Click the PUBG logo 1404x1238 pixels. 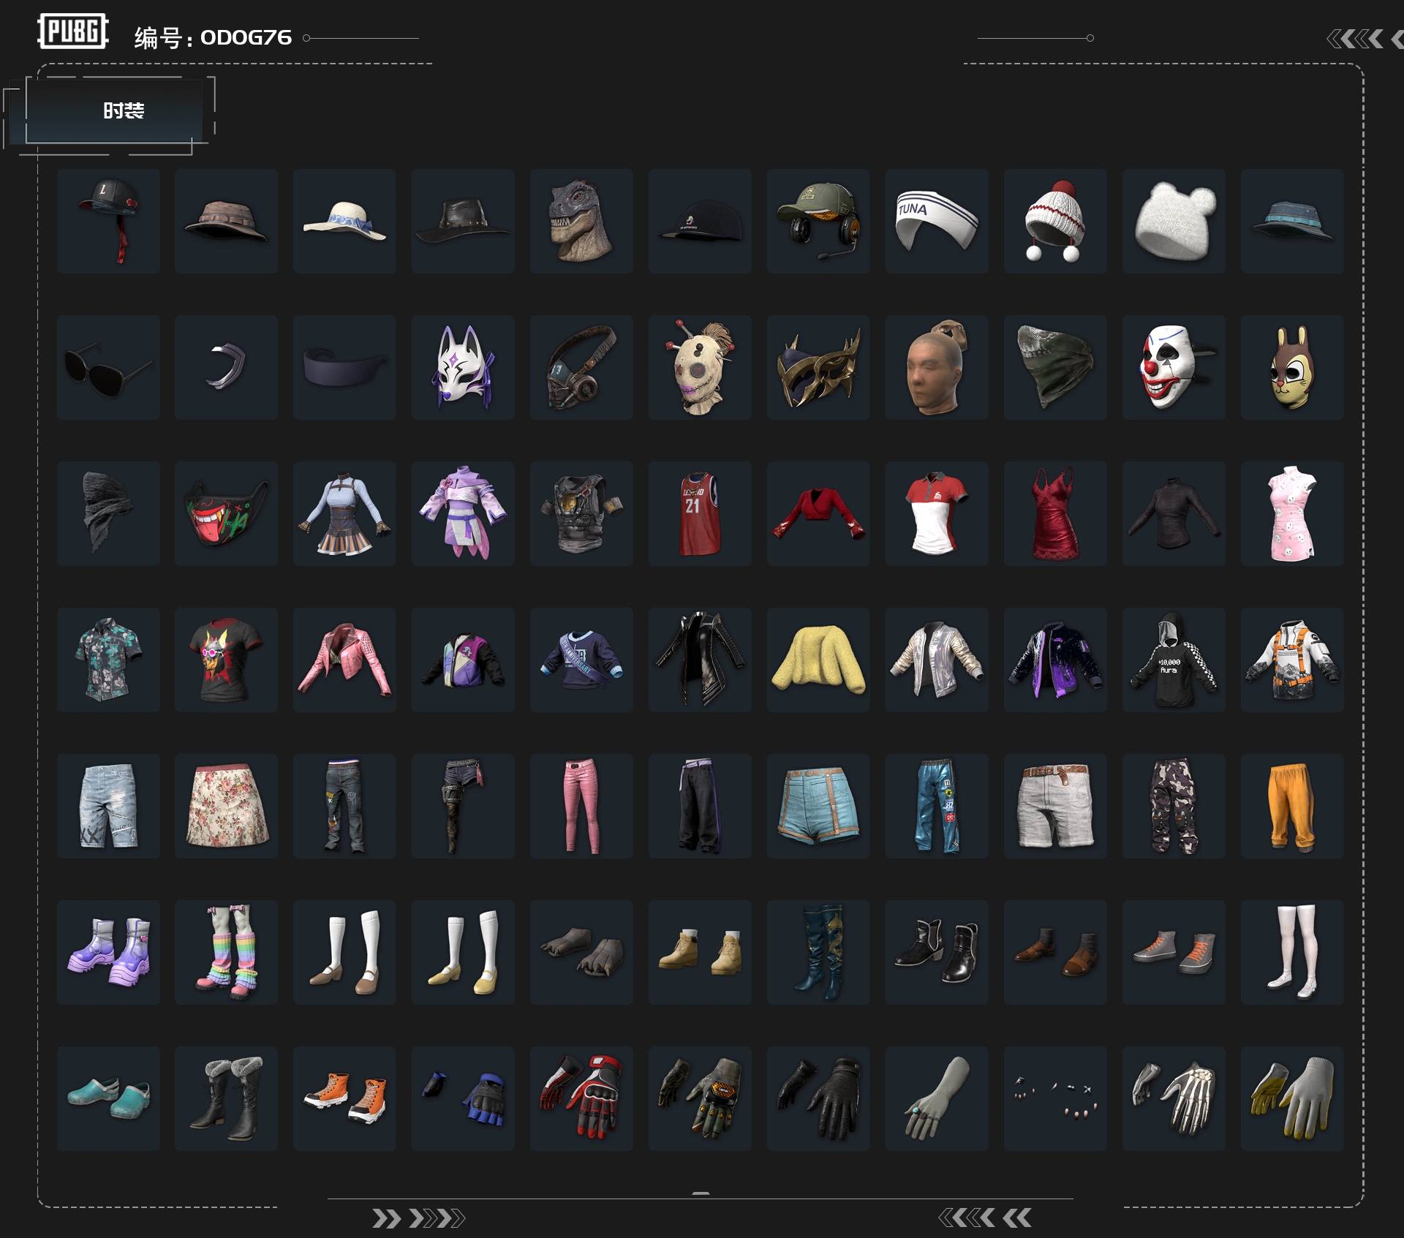point(73,31)
